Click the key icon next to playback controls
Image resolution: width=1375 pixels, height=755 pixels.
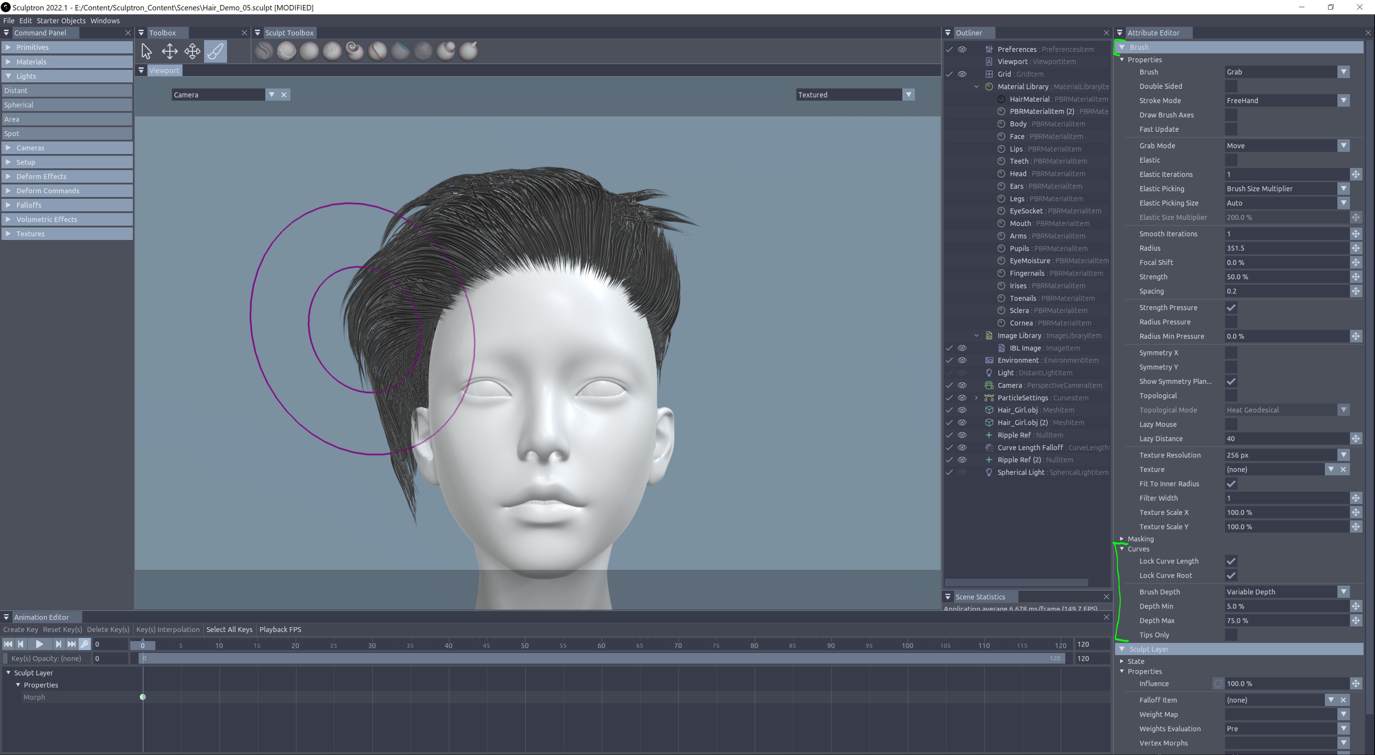coord(85,644)
